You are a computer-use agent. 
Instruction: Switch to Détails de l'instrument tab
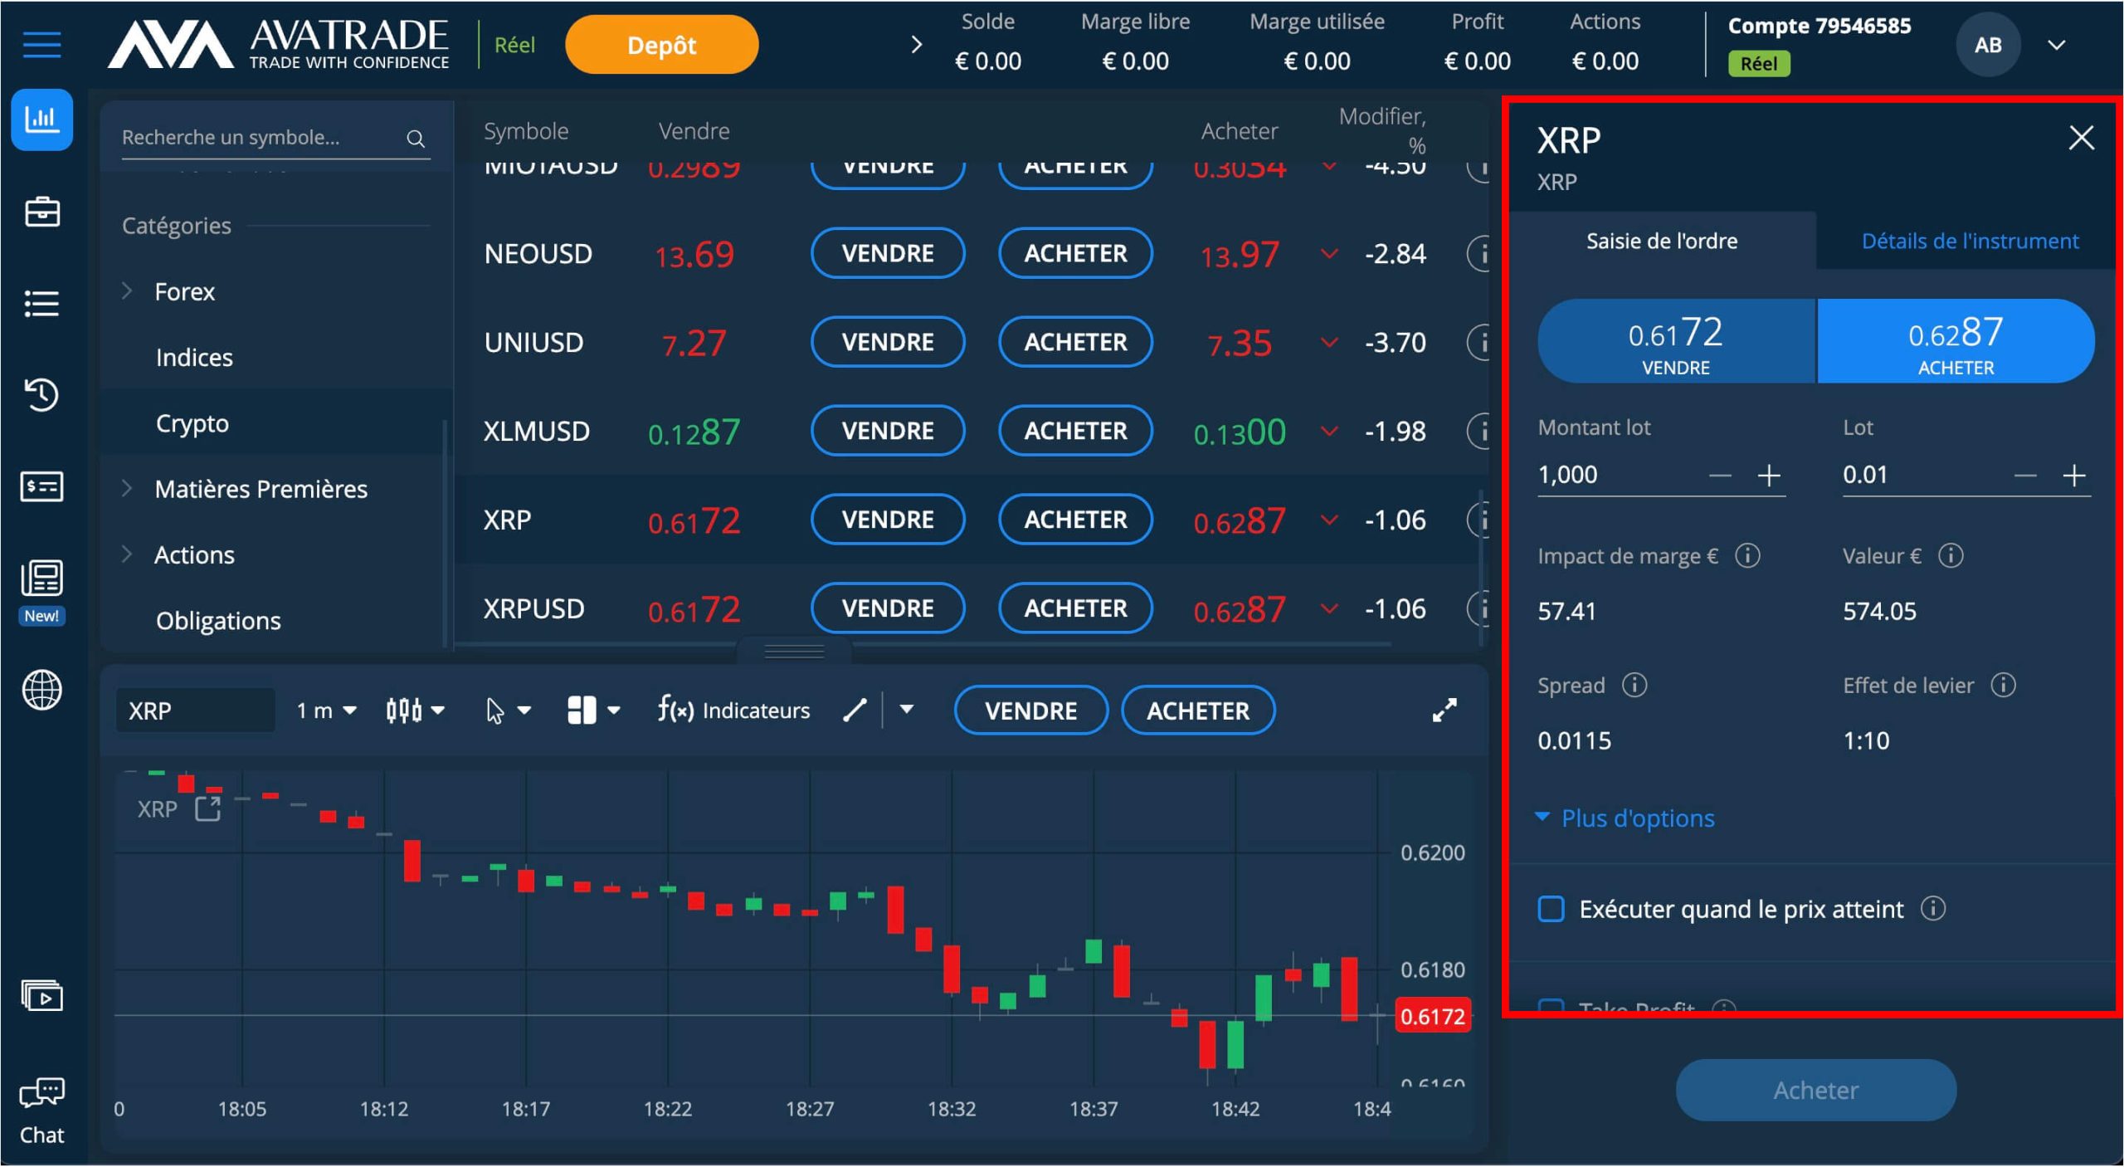1969,241
